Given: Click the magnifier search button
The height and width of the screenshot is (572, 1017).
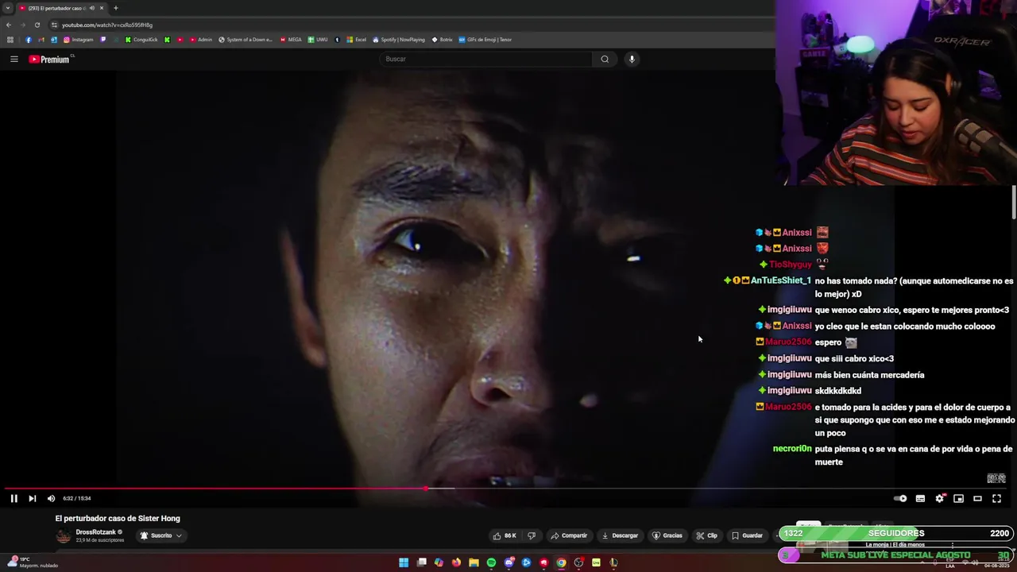Looking at the screenshot, I should click(605, 59).
